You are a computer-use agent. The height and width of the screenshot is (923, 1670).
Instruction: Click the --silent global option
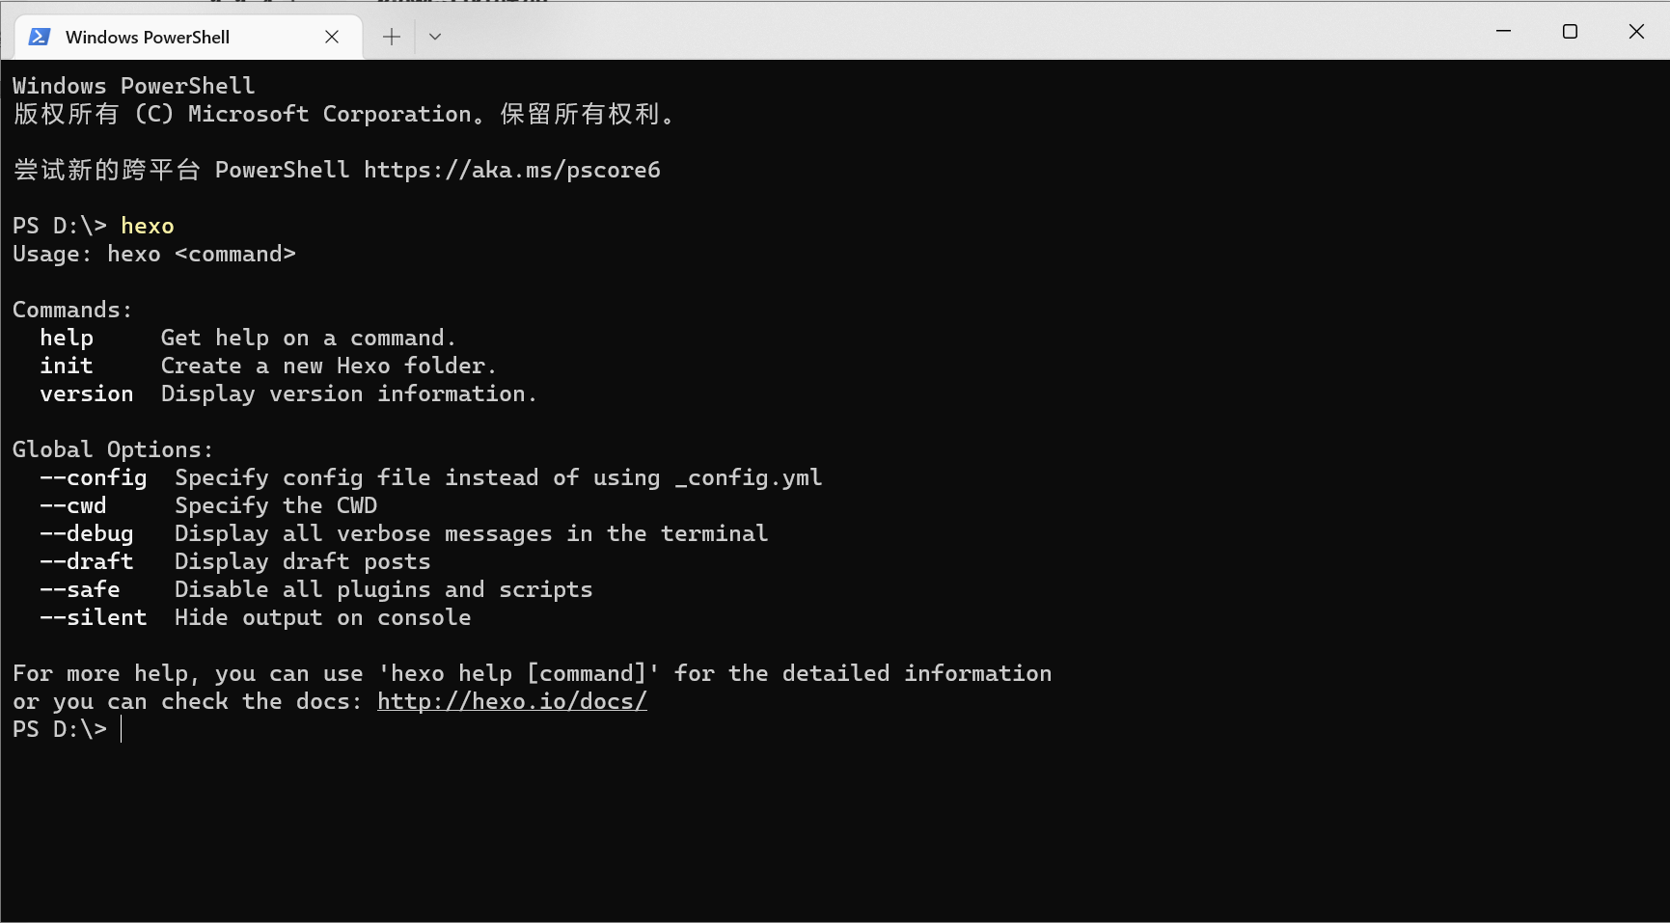94,617
